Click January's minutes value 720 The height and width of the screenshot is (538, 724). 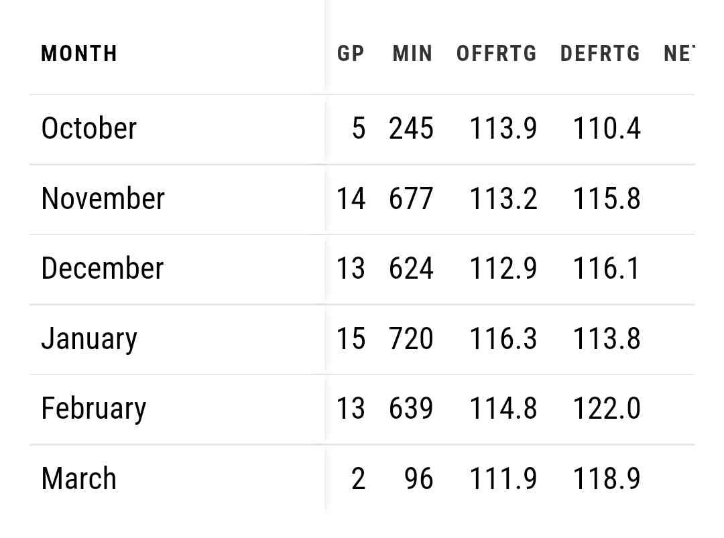click(x=411, y=339)
